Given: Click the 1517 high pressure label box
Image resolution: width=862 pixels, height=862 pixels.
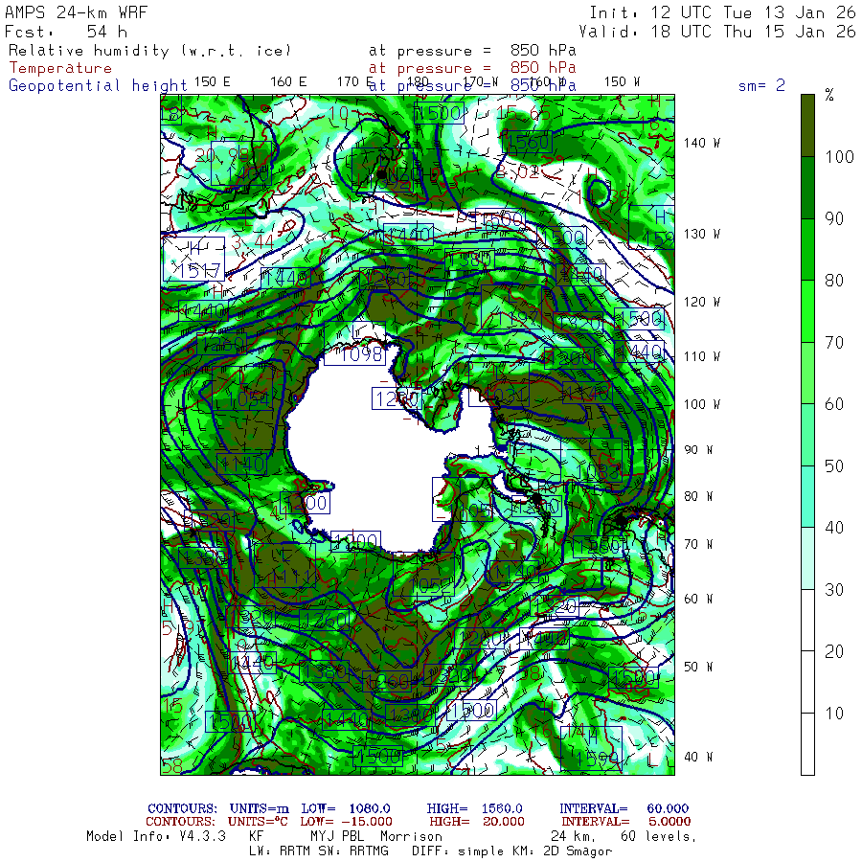Looking at the screenshot, I should [x=195, y=270].
